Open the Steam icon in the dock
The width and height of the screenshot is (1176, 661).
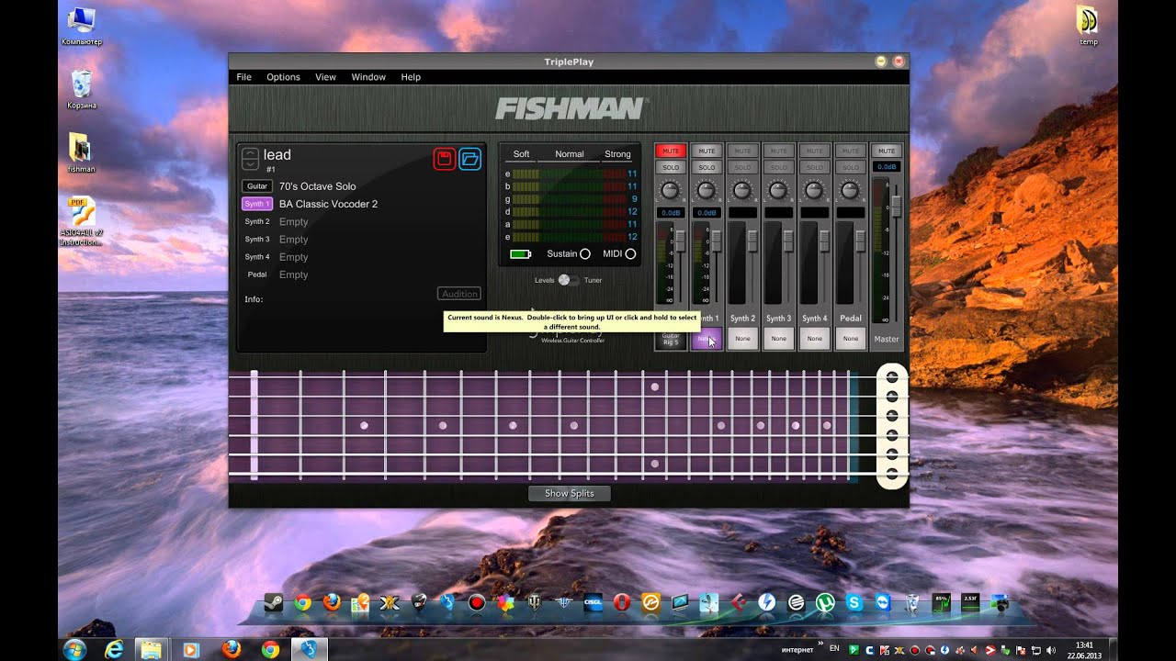273,603
